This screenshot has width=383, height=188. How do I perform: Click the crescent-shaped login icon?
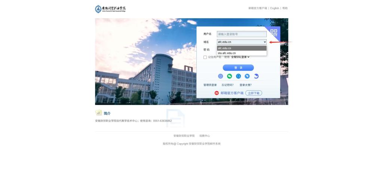tap(256, 76)
